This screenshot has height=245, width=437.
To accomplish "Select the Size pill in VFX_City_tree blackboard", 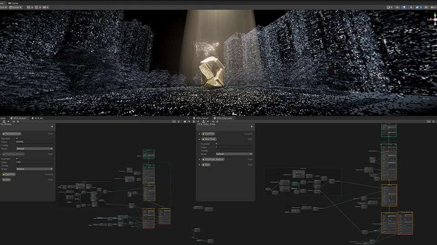I will 206,165.
